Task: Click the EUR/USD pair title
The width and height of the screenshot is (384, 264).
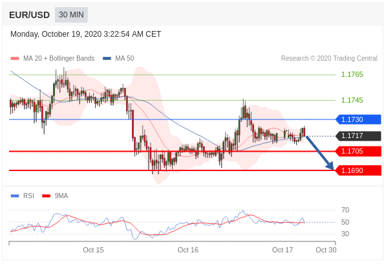Action: click(29, 15)
